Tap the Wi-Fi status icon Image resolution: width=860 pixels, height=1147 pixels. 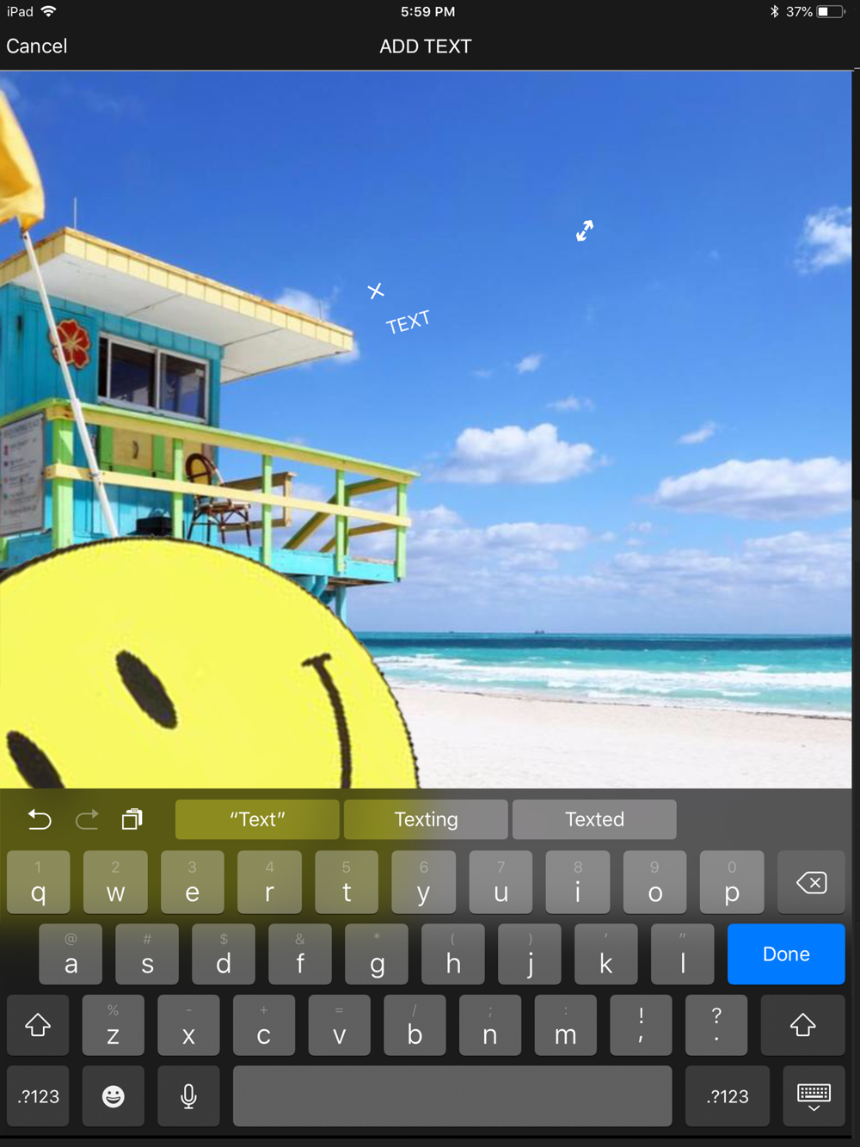click(48, 11)
